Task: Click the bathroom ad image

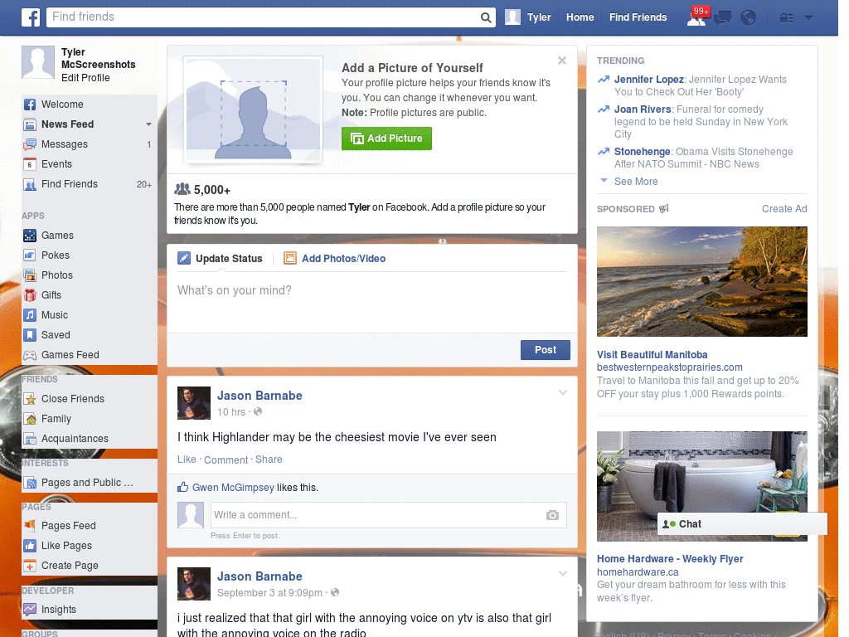Action: tap(701, 486)
